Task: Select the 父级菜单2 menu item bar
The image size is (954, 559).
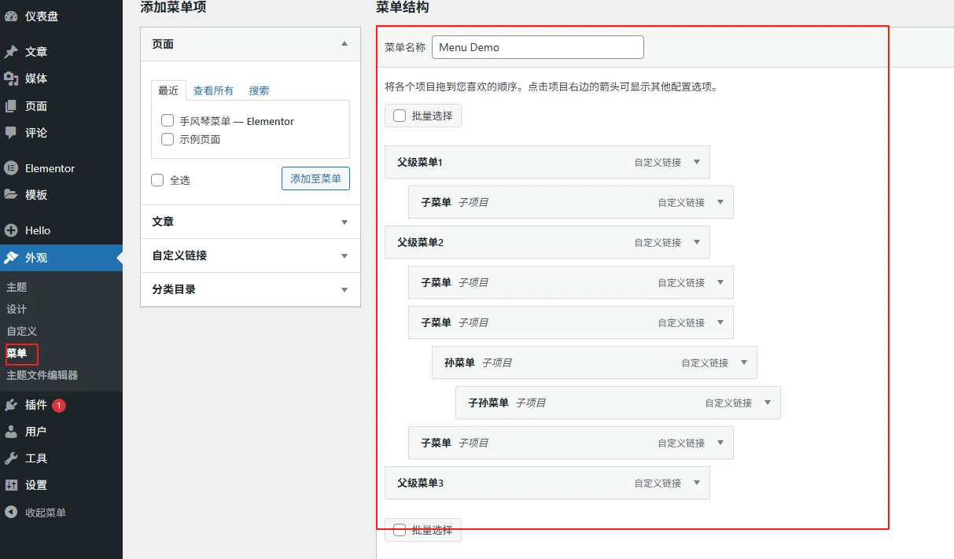Action: coord(547,242)
